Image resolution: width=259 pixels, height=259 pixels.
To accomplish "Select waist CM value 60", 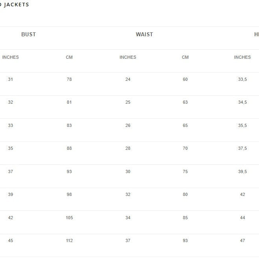I will pyautogui.click(x=185, y=79).
